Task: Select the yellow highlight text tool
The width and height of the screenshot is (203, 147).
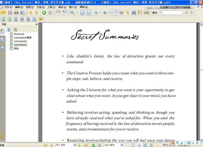Action: [x=10, y=19]
